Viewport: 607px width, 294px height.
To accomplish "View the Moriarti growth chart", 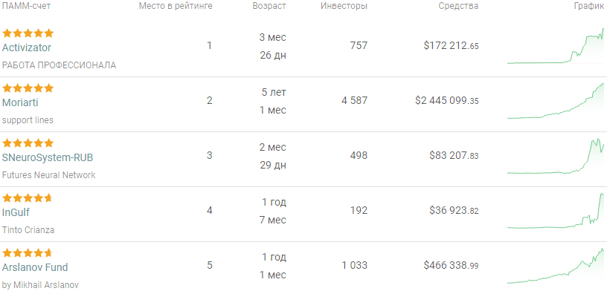I will (556, 101).
